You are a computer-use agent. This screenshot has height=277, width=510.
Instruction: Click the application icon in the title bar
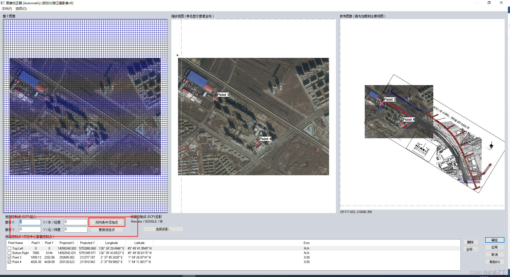point(2,3)
